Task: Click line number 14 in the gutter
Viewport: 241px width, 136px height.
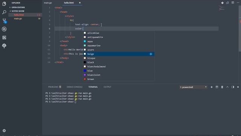Action: (49, 62)
